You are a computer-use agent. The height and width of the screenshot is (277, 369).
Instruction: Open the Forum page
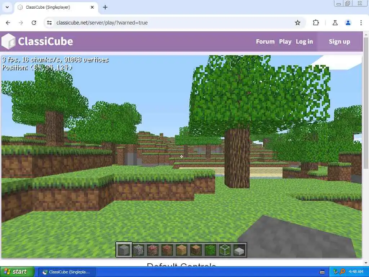click(x=265, y=41)
